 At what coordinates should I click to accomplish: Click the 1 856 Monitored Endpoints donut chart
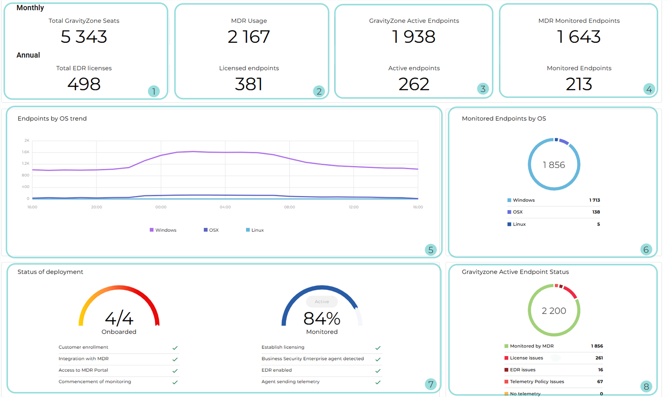pos(554,164)
